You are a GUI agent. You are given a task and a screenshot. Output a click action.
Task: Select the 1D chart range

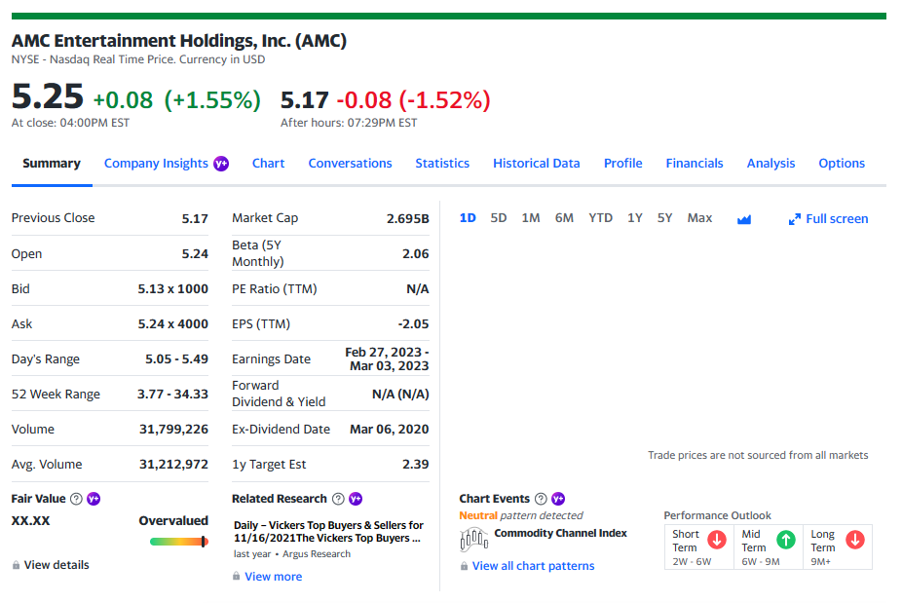coord(468,218)
